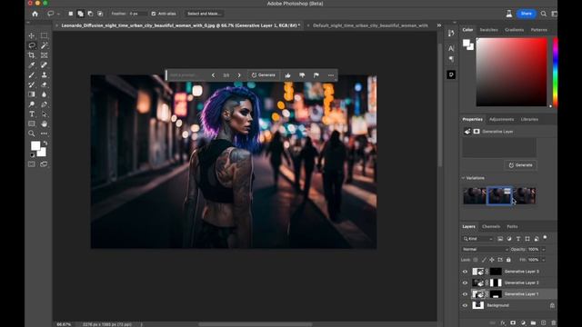
Task: Toggle the layer filter on/off switch
Action: 545,238
